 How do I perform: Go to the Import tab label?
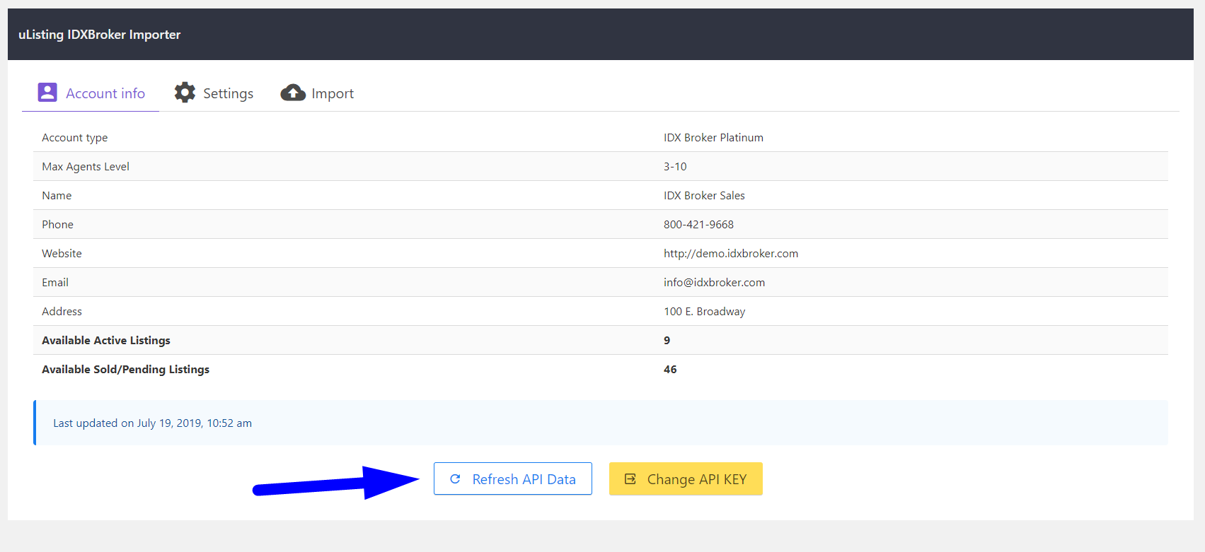point(333,93)
